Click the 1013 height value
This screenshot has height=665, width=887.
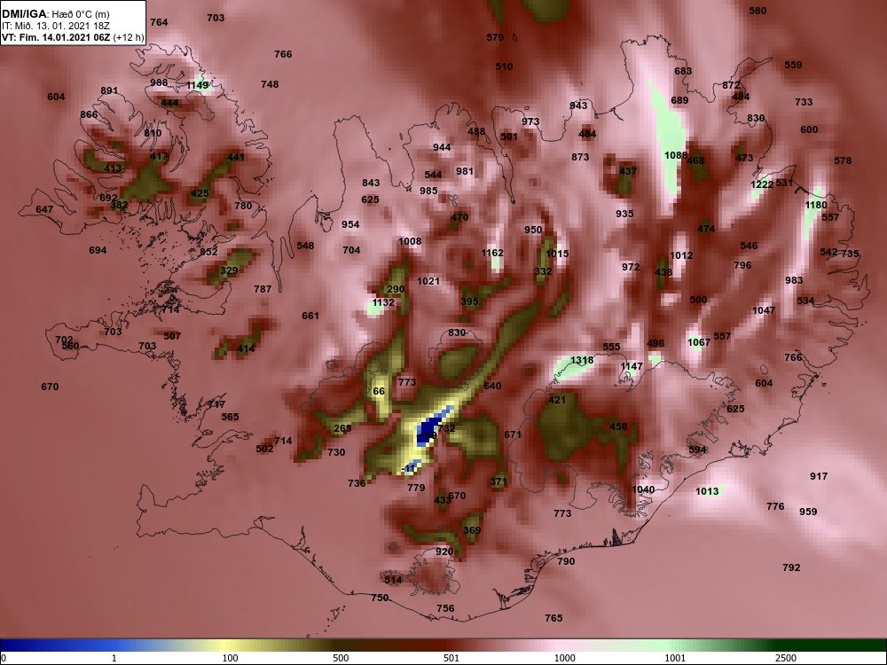point(707,491)
